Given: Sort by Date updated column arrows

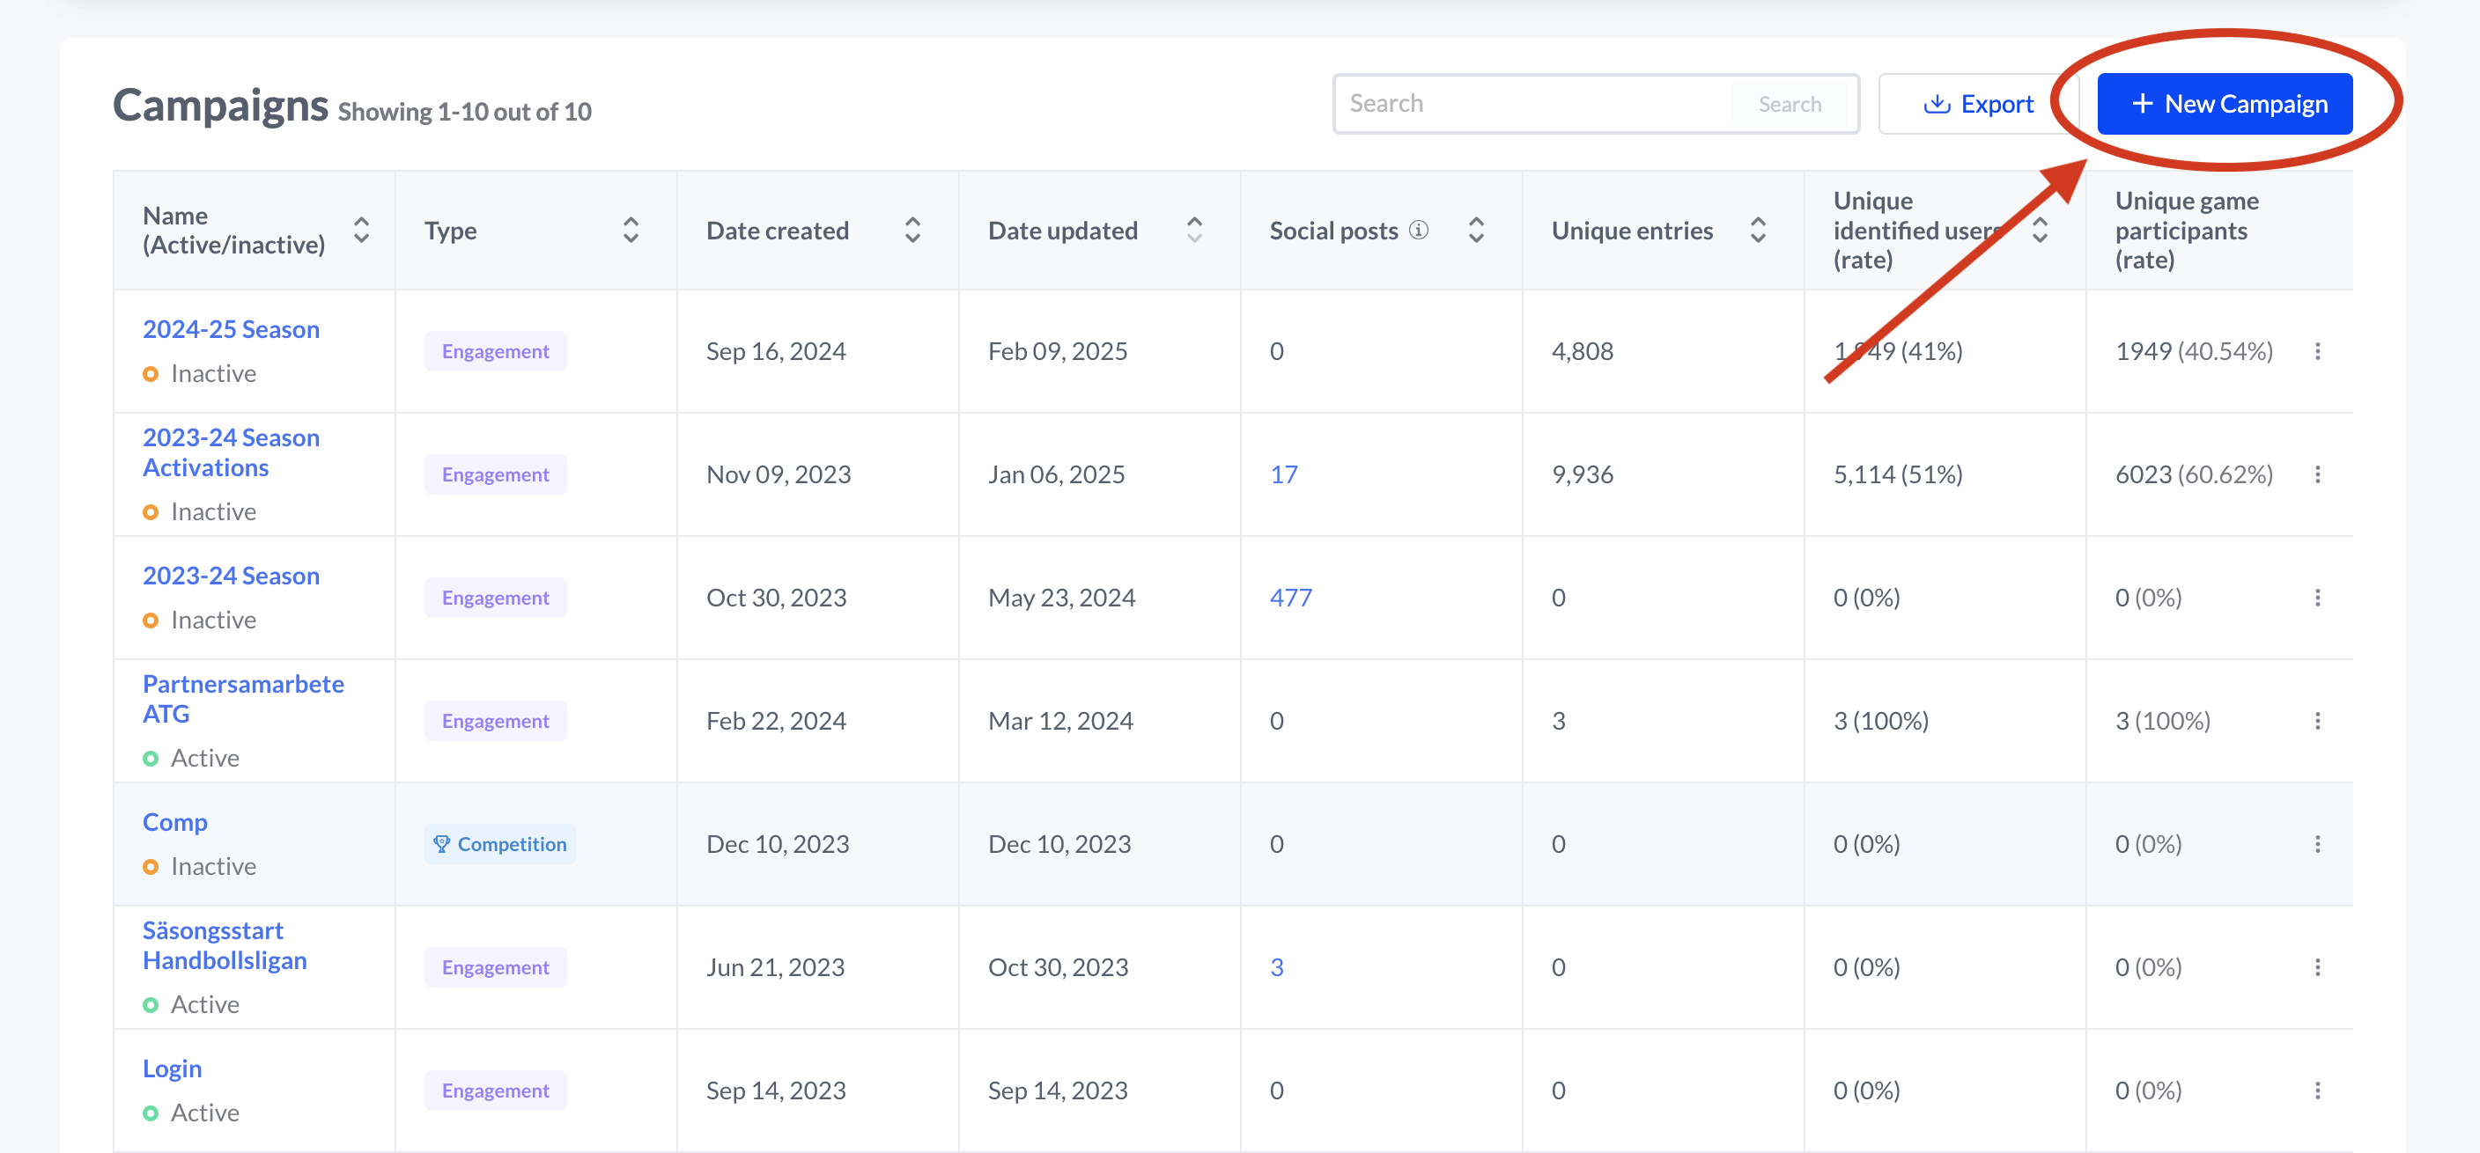Looking at the screenshot, I should tap(1194, 230).
